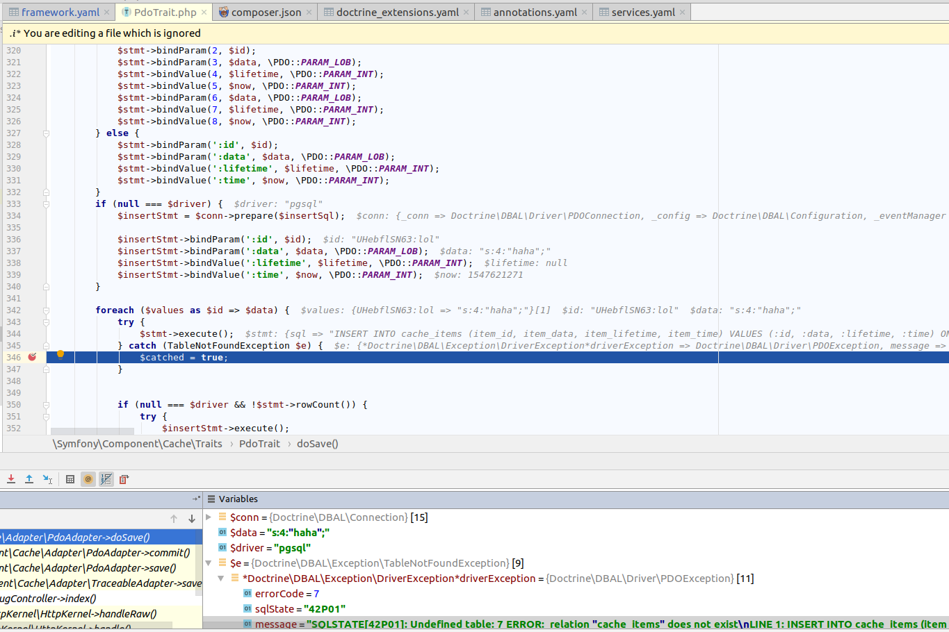
Task: Click the \Symfony\Component\Cache\Traits breadcrumb
Action: [138, 444]
